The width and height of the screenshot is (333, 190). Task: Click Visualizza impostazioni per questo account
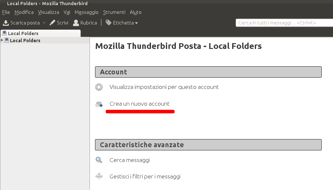click(x=164, y=87)
